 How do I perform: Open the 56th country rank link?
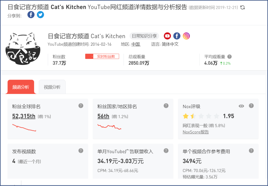tap(103, 116)
